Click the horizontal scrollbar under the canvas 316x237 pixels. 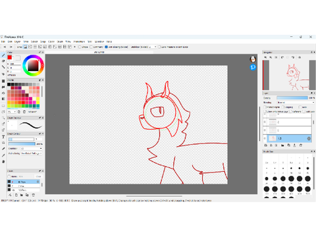pyautogui.click(x=154, y=196)
